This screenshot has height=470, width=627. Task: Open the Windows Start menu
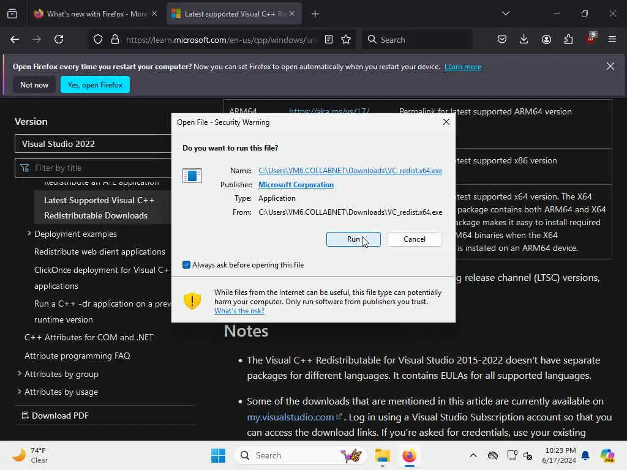tap(219, 455)
